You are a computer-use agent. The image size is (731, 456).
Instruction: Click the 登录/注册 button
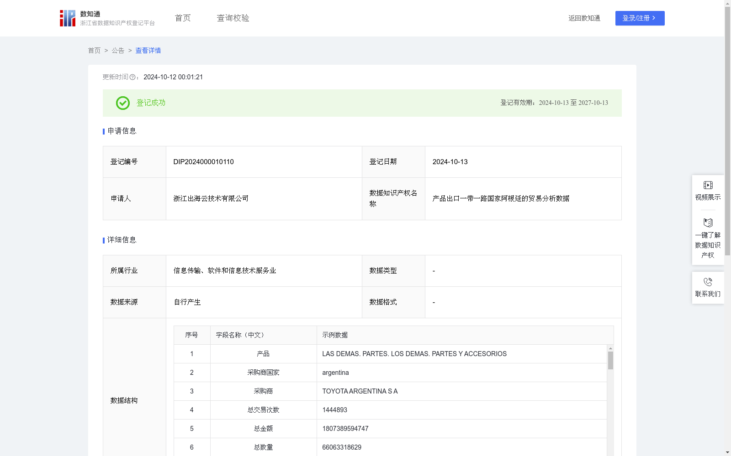[640, 18]
